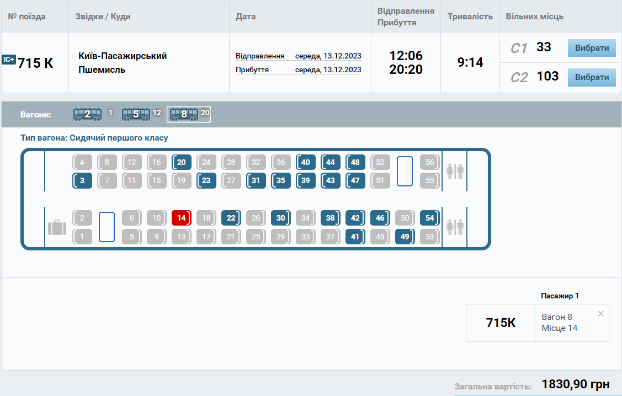Image resolution: width=622 pixels, height=396 pixels.
Task: Pick available seat 54
Action: pos(429,218)
